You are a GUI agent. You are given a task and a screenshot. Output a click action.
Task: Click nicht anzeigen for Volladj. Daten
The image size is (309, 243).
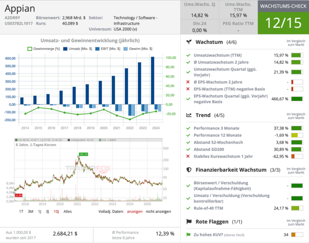(x=159, y=211)
